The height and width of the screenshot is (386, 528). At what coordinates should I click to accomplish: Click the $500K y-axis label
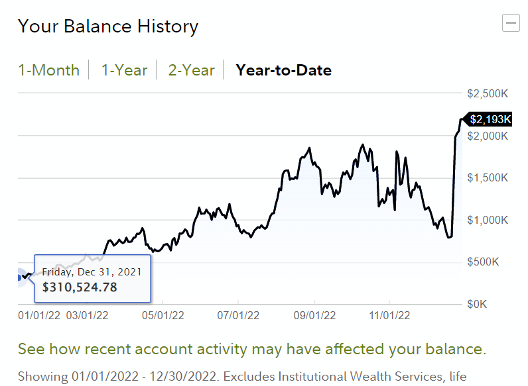click(492, 262)
